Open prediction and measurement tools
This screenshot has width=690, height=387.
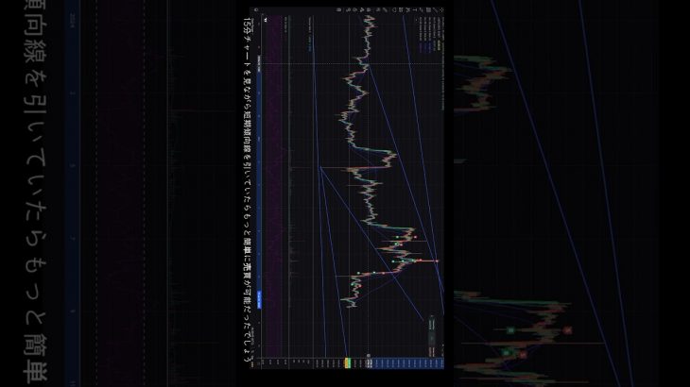point(401,9)
